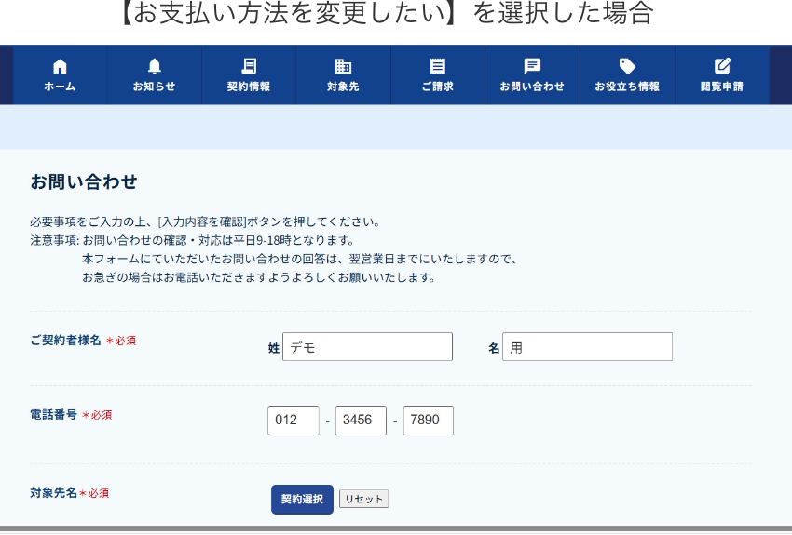Click the line starting 本フォームにていただいた

click(x=300, y=259)
